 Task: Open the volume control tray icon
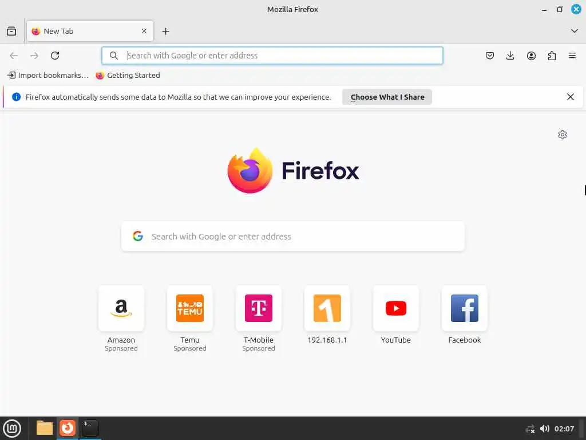click(x=545, y=429)
